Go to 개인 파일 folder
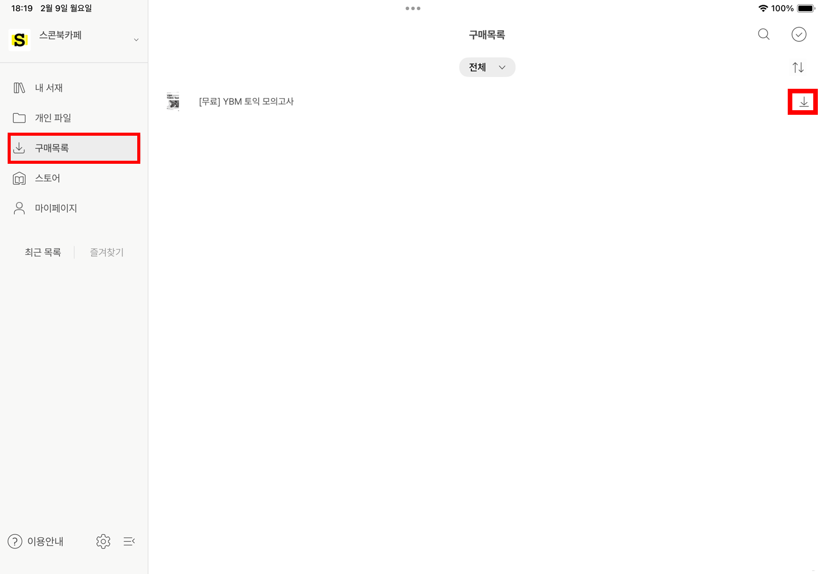826x574 pixels. click(53, 118)
